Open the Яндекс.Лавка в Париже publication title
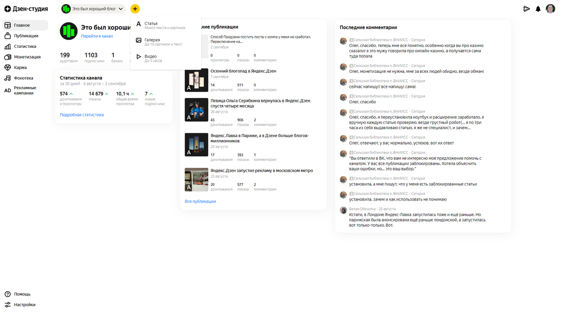The width and height of the screenshot is (564, 317). (x=259, y=138)
